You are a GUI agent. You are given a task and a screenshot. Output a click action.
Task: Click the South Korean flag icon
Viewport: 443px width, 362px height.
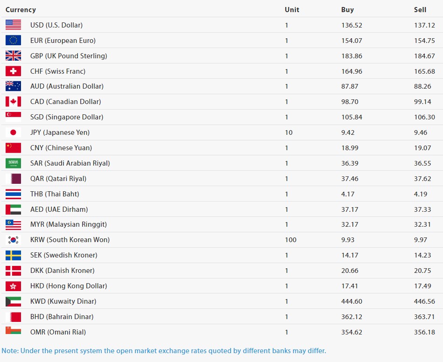tap(13, 240)
